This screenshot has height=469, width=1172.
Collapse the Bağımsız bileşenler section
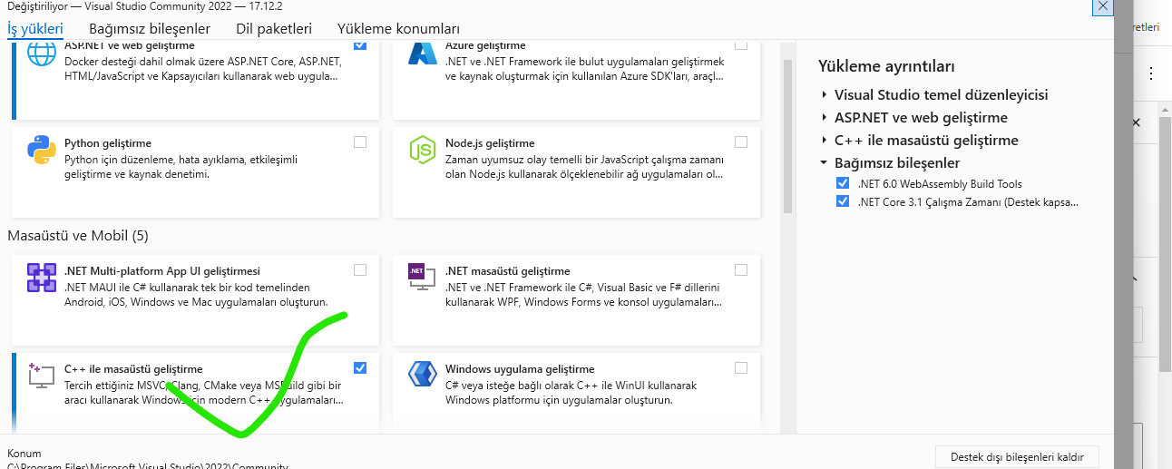pyautogui.click(x=825, y=163)
